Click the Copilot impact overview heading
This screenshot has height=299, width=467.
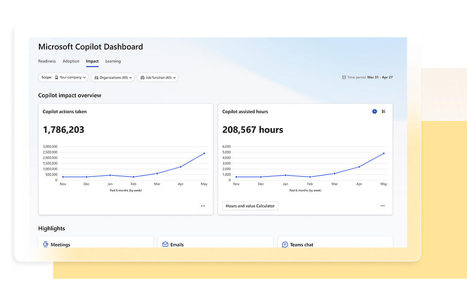point(70,96)
